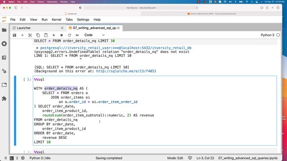Click 07_writing_advanced_sql_queries.ipynb in status bar
The image size is (287, 161).
click(248, 158)
